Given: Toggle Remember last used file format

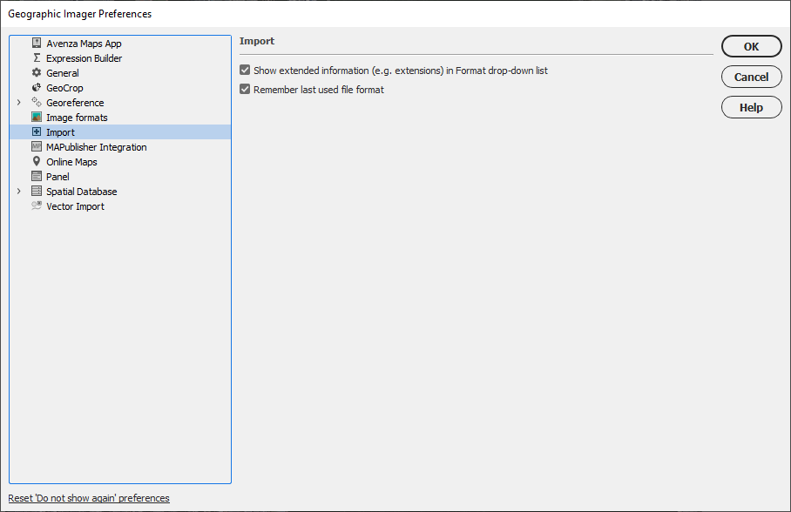Looking at the screenshot, I should [x=245, y=90].
